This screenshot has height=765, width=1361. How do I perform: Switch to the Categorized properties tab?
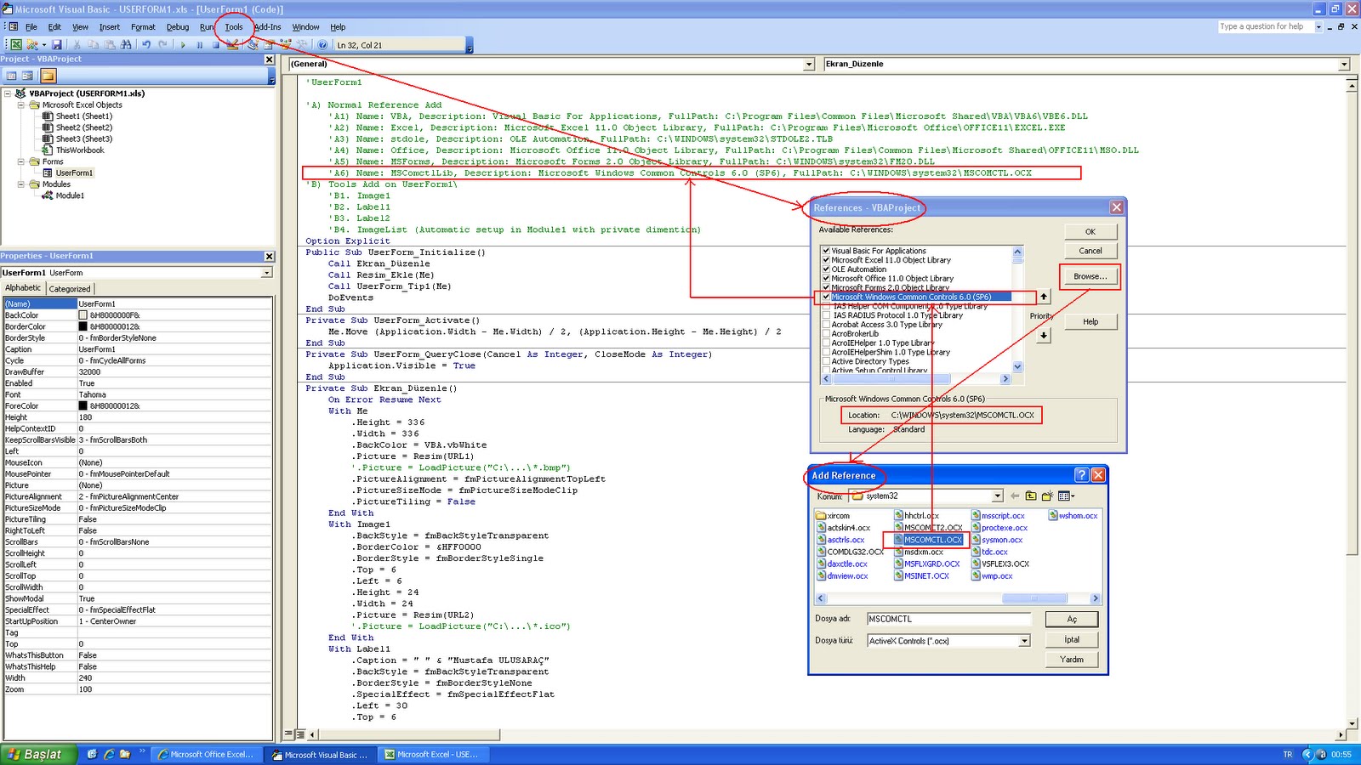point(70,289)
